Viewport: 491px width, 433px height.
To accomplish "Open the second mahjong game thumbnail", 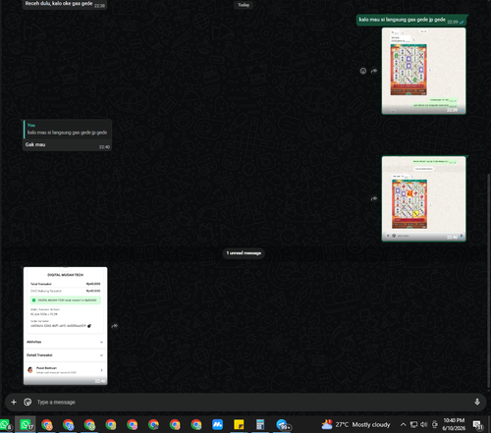I will tap(423, 198).
